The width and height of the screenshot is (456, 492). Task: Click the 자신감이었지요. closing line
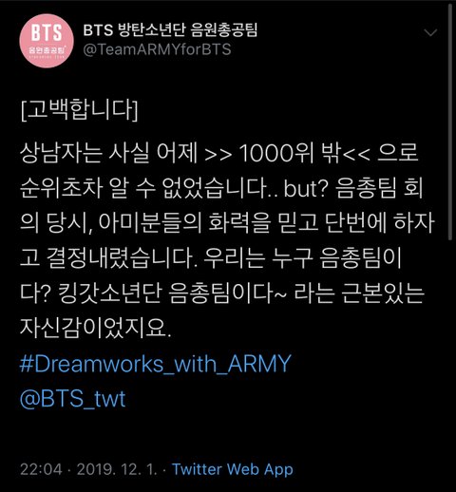click(95, 327)
